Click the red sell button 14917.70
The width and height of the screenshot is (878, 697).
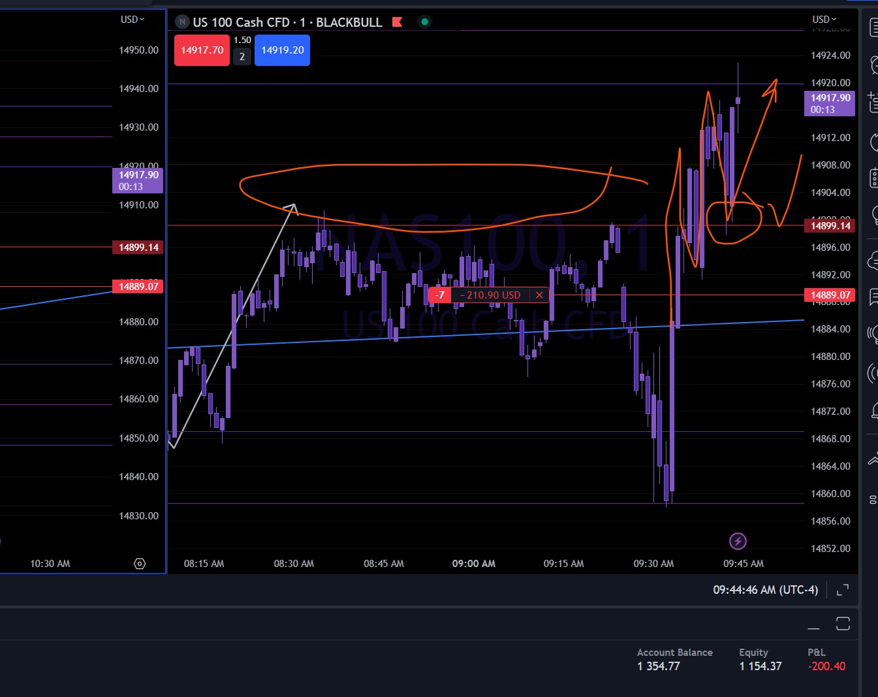tap(202, 50)
